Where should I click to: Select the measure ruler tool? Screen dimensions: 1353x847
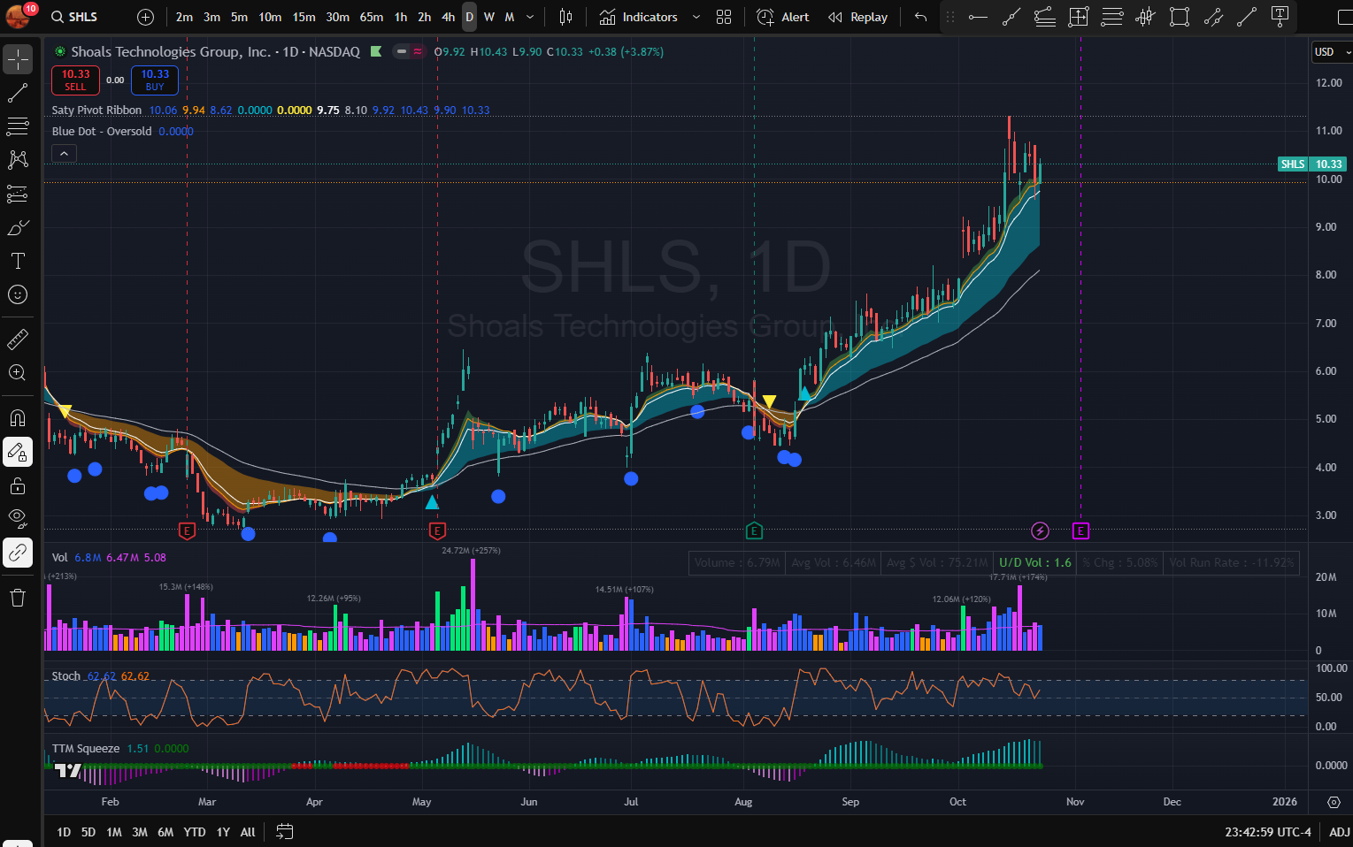pos(18,339)
